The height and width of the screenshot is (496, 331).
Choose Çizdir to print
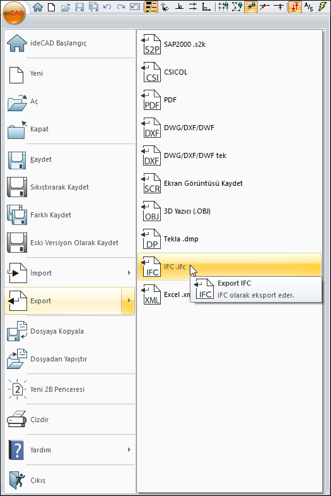70,420
